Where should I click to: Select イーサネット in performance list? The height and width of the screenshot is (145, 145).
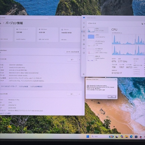[x=98, y=51]
